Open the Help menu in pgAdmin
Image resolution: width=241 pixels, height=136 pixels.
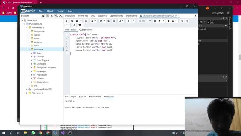(x=70, y=11)
